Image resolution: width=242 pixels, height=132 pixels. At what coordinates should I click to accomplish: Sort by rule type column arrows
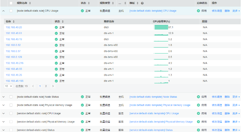tap(113, 3)
